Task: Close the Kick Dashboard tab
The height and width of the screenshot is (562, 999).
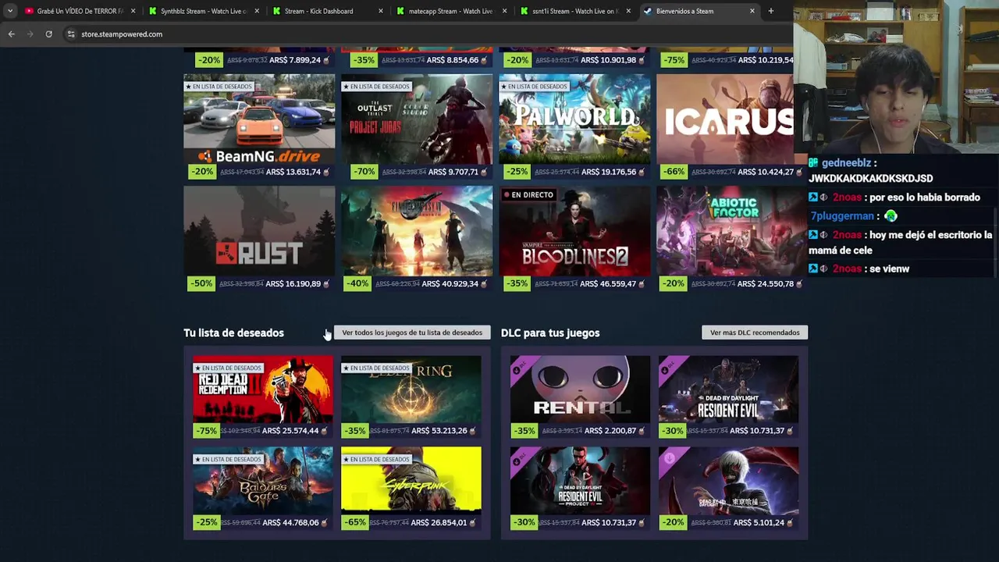Action: pos(381,11)
